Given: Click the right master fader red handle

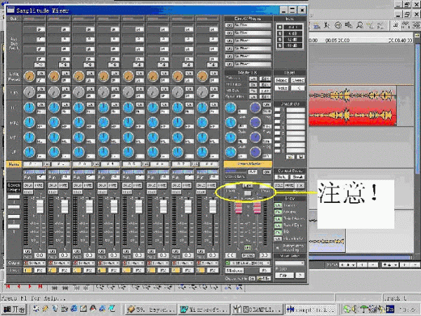Looking at the screenshot, I should tap(257, 209).
